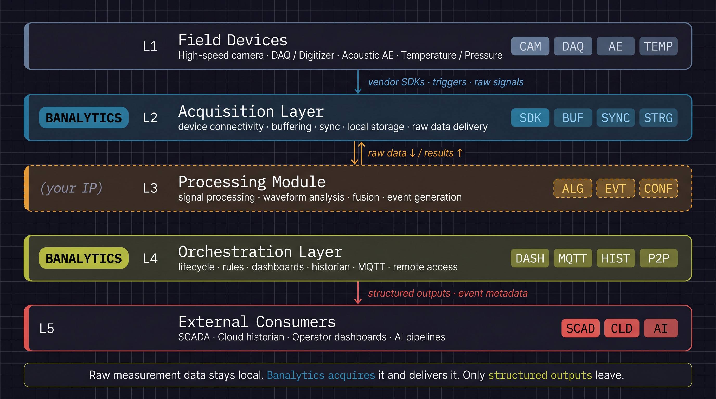Click the AE chip in Field Devices
716x399 pixels.
pyautogui.click(x=615, y=46)
